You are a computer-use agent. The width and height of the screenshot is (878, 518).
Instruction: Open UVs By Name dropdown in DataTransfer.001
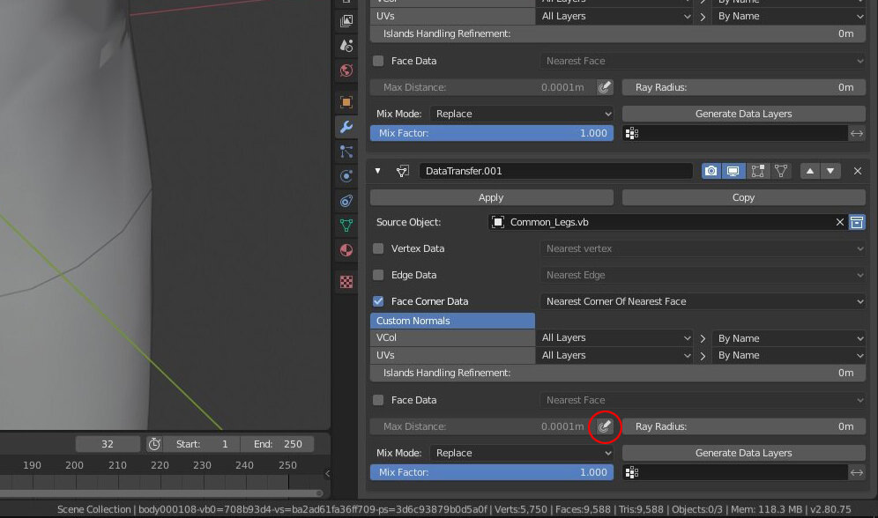point(788,355)
